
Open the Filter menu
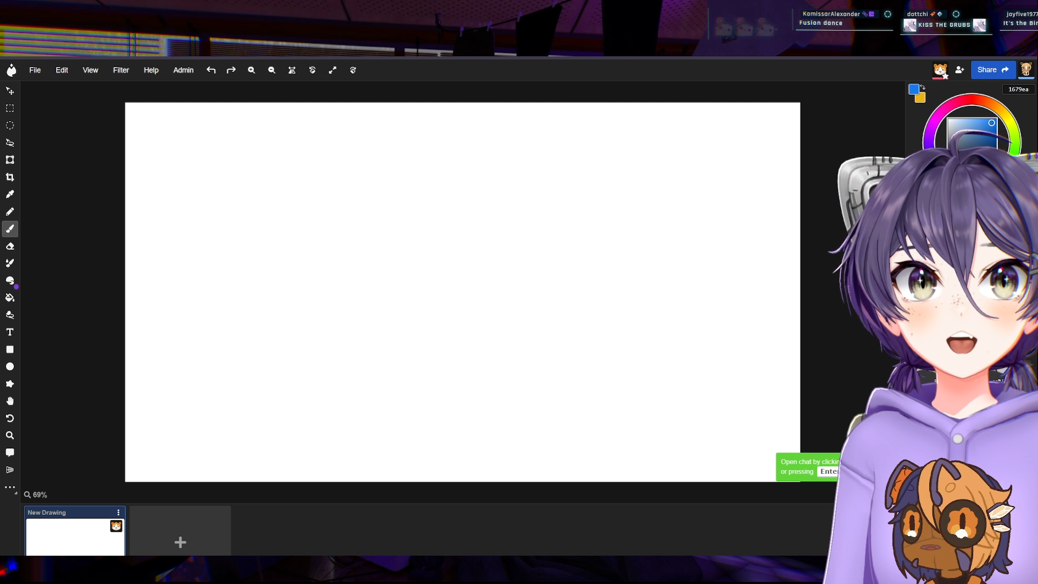pos(121,70)
